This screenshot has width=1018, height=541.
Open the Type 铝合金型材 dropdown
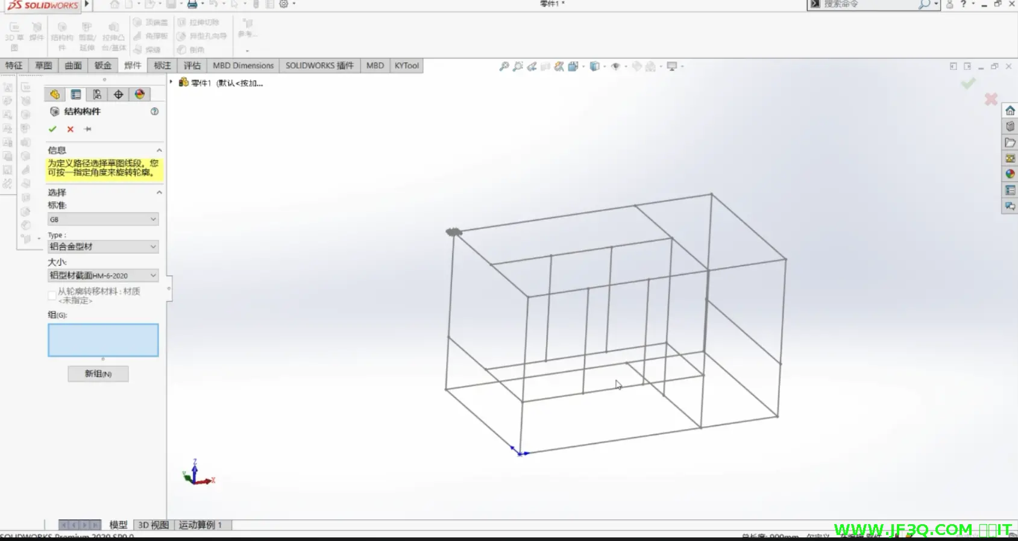102,246
